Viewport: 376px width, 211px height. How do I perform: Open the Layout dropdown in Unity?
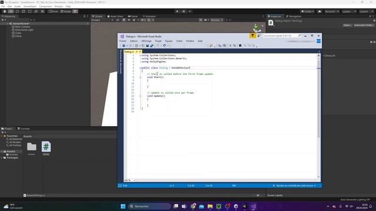pos(366,11)
